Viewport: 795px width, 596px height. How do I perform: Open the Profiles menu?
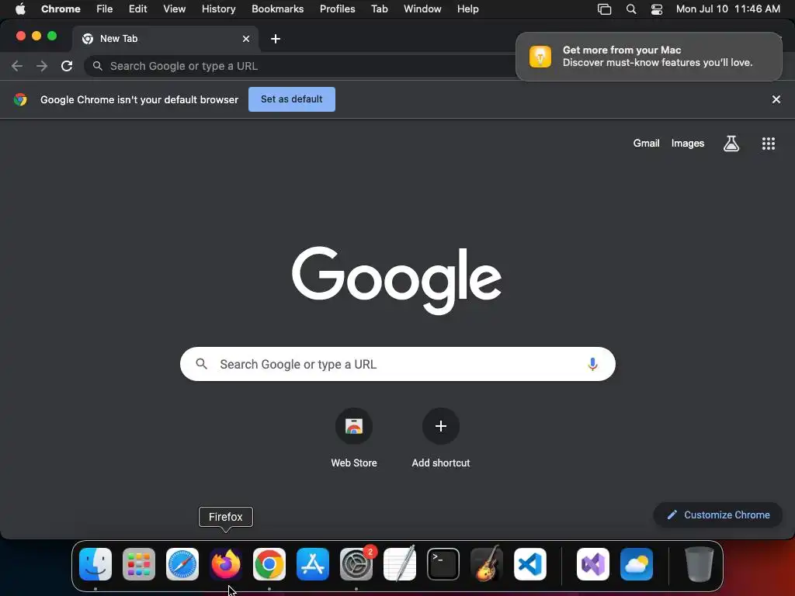point(338,9)
